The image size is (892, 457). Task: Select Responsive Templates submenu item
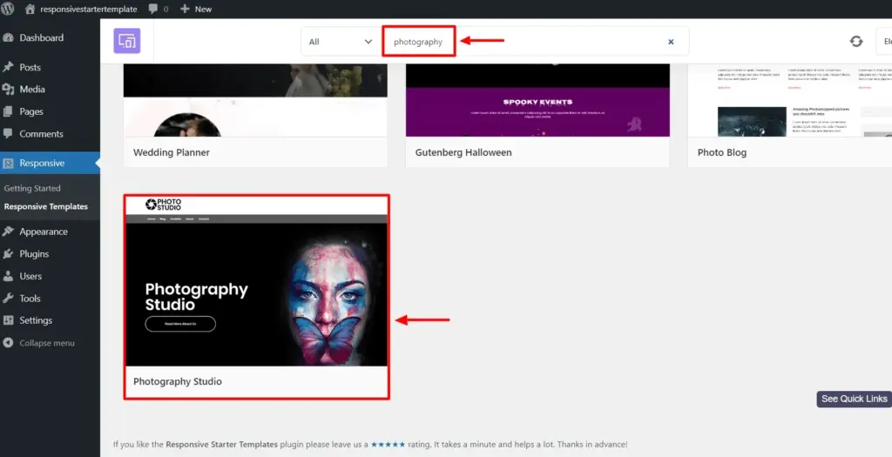tap(46, 207)
